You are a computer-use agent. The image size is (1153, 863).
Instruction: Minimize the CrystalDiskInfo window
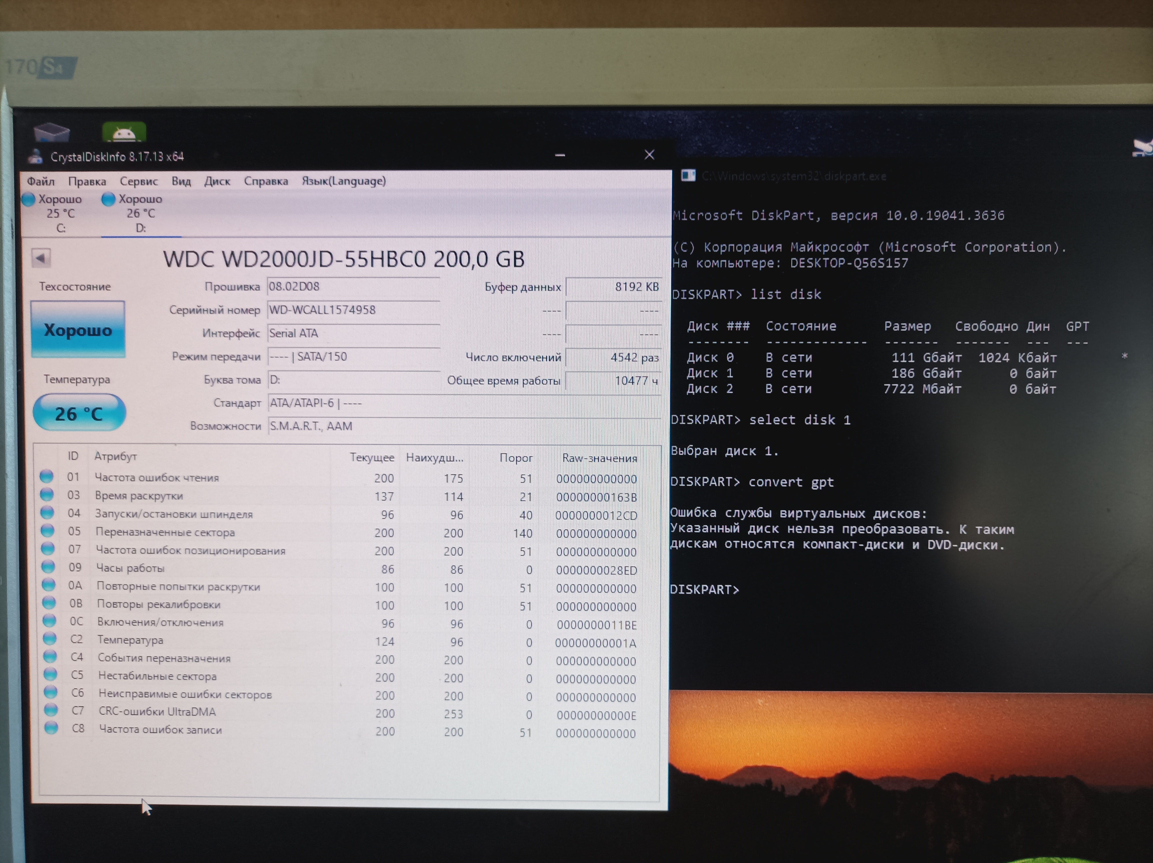point(560,155)
